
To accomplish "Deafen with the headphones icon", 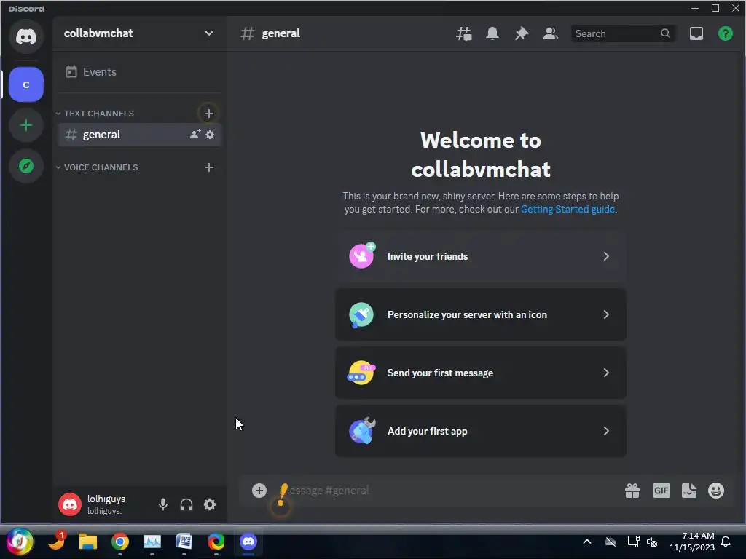I will point(186,504).
